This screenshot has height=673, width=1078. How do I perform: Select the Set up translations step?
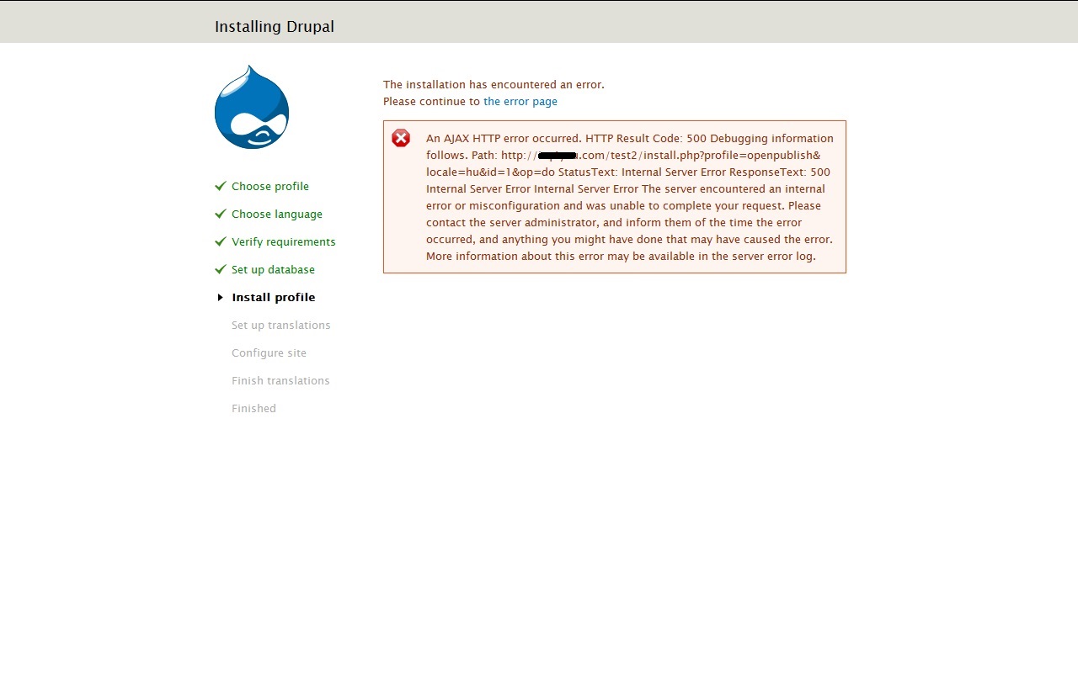[281, 326]
